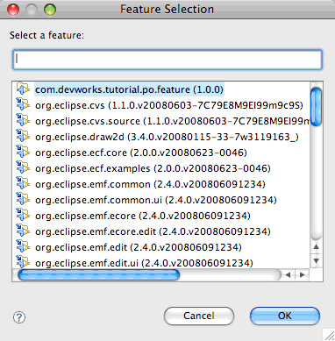Choose org.eclipse.emf.common (2.4.0.v200806091234)
Screen dimensions: 335x341
[150, 184]
